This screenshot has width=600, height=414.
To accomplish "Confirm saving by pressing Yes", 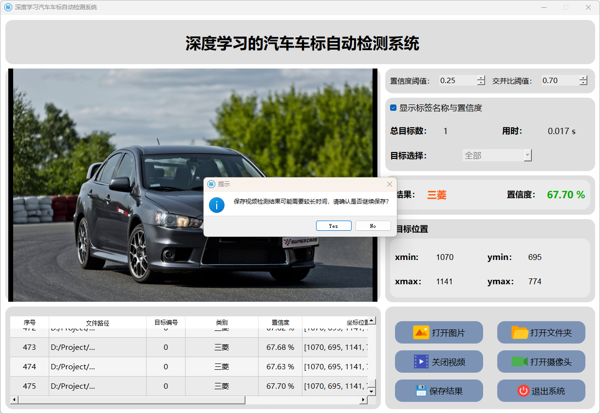I will point(334,226).
